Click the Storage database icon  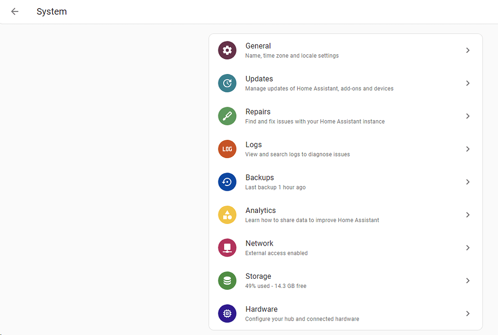[x=227, y=281]
